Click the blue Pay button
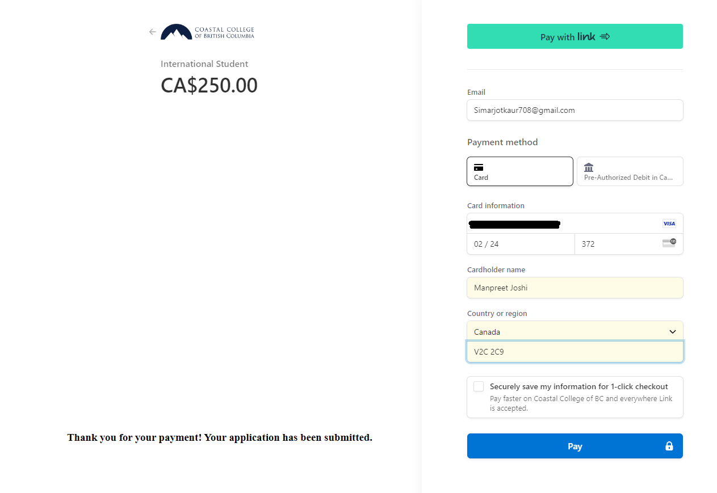This screenshot has height=493, width=717. tap(575, 446)
